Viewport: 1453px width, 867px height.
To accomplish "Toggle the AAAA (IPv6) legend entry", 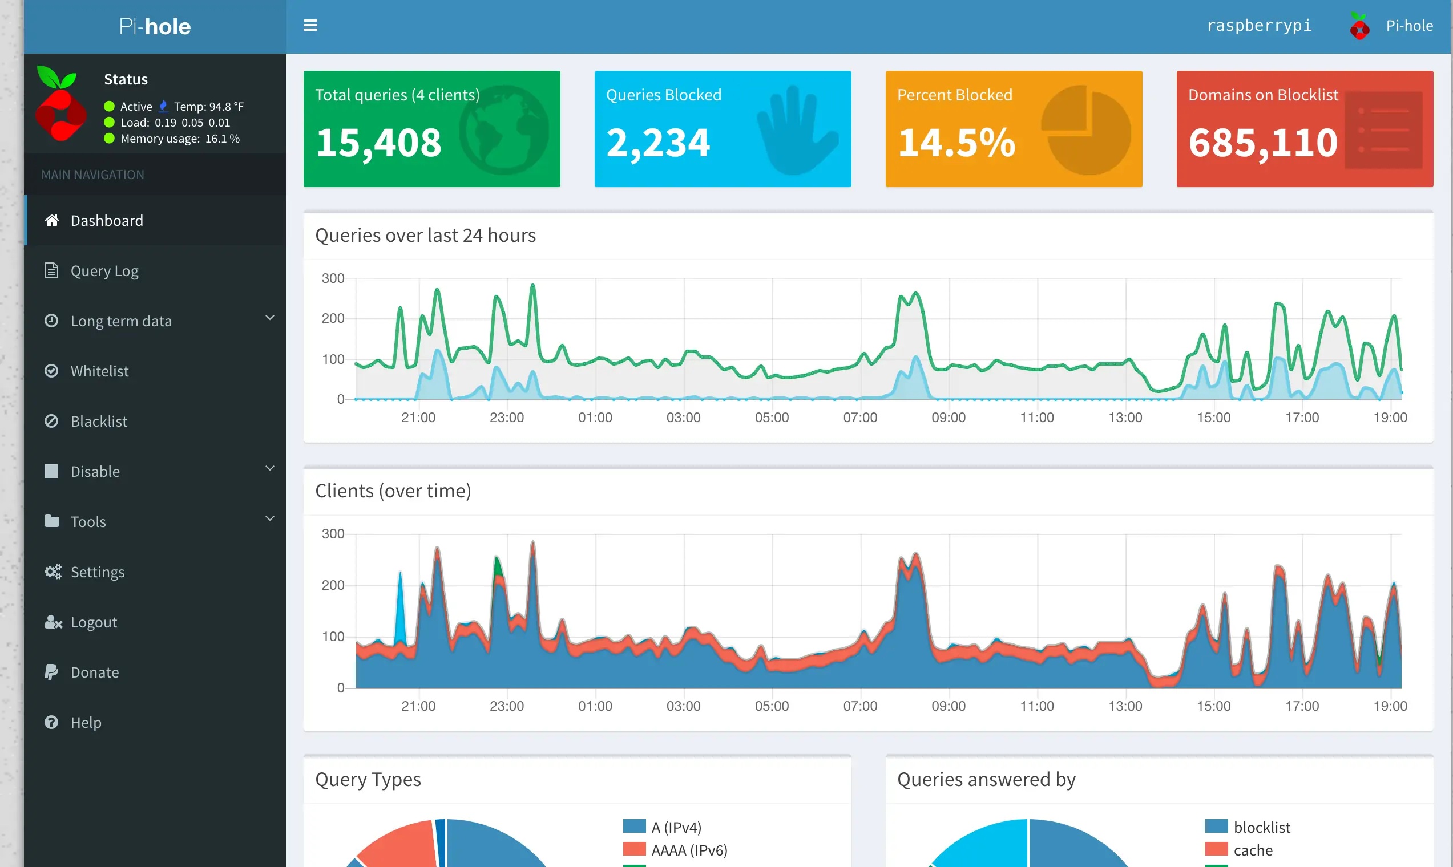I will 688,850.
